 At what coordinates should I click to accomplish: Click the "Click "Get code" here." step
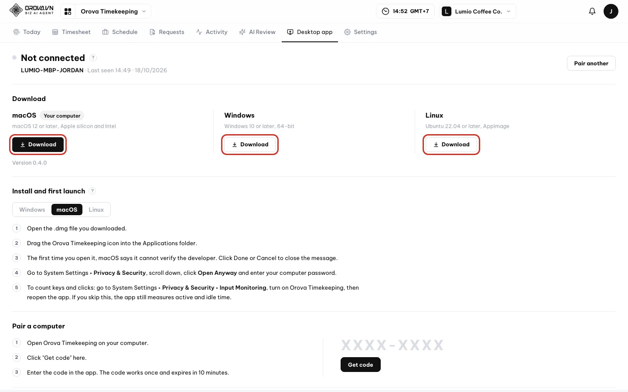point(57,358)
